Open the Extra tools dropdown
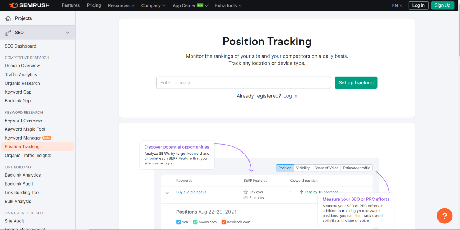The image size is (460, 230). (228, 5)
